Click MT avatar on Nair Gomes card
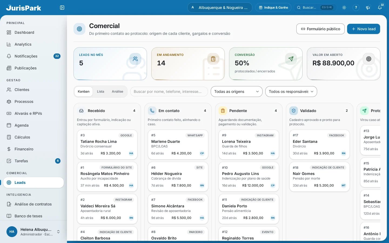This screenshot has height=243, width=389. pos(344,185)
